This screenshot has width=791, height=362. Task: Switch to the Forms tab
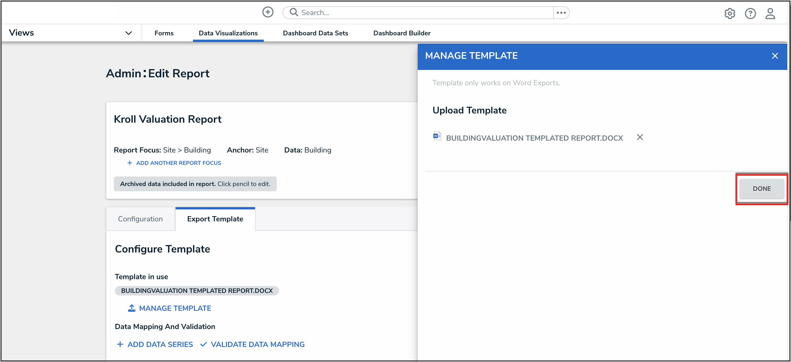coord(164,33)
